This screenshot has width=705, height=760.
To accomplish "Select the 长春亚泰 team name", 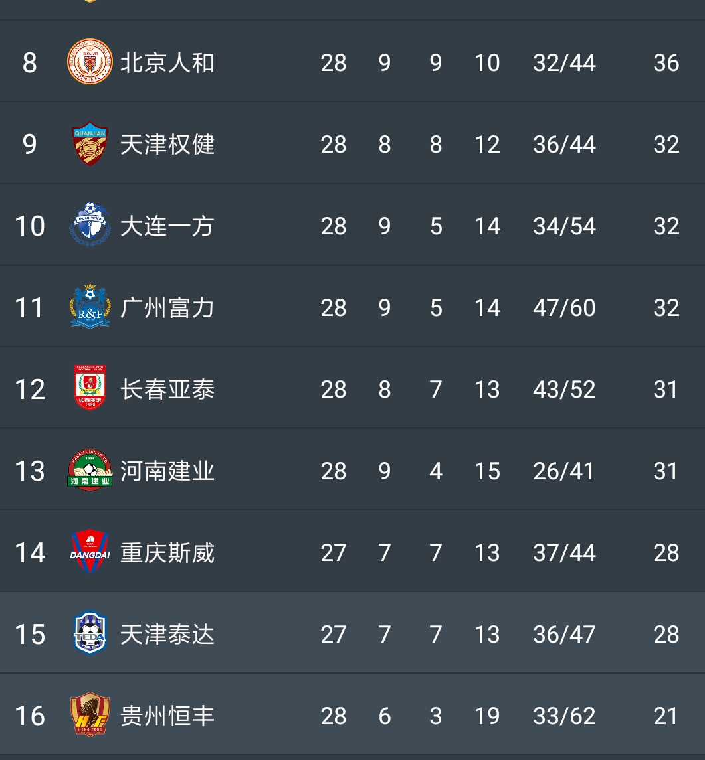I will pos(167,389).
